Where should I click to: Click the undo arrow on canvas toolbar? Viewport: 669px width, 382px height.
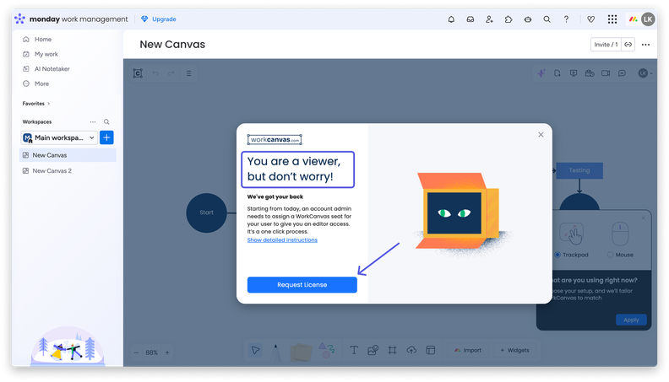click(155, 73)
